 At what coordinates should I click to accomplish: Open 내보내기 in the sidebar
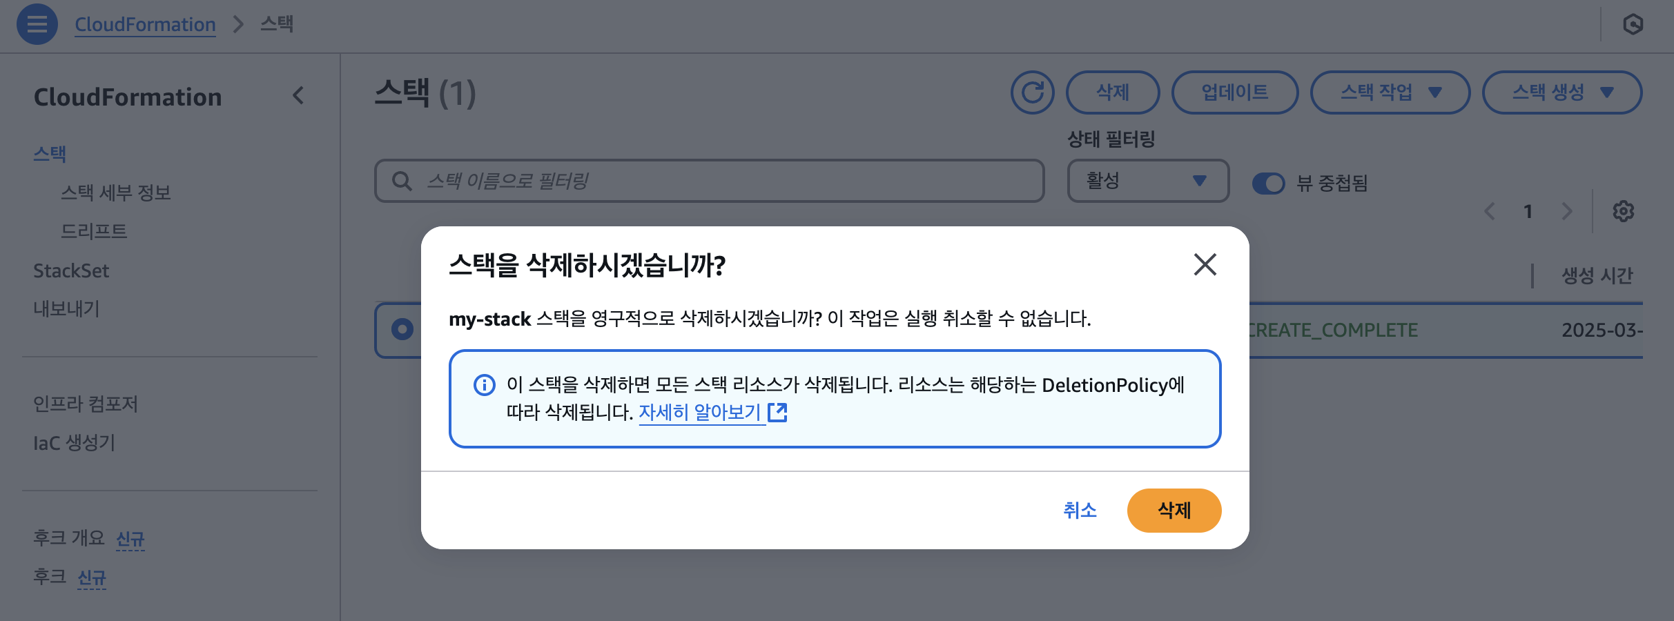click(66, 308)
